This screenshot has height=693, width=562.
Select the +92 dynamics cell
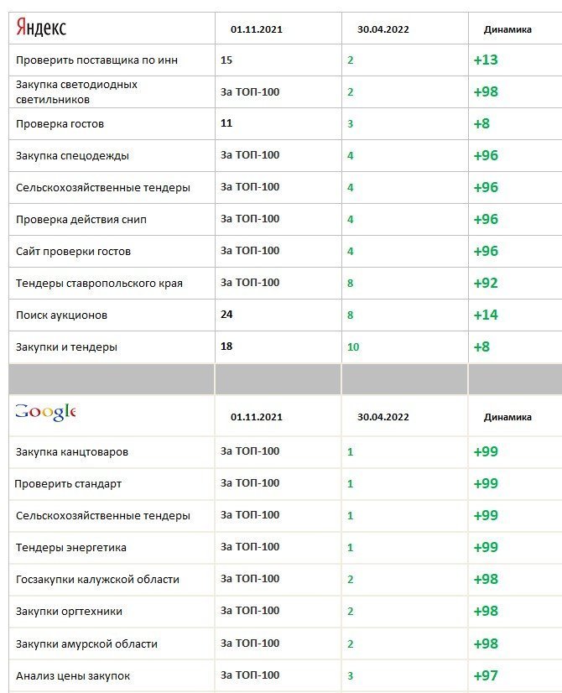pyautogui.click(x=485, y=283)
